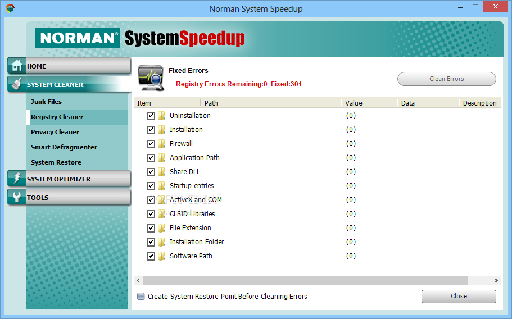This screenshot has height=319, width=512.
Task: Click the Installation folder icon
Action: 162,130
